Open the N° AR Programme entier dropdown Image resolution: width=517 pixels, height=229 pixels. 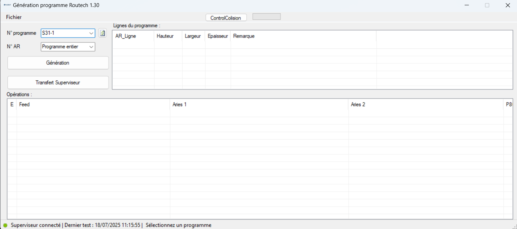pos(68,47)
